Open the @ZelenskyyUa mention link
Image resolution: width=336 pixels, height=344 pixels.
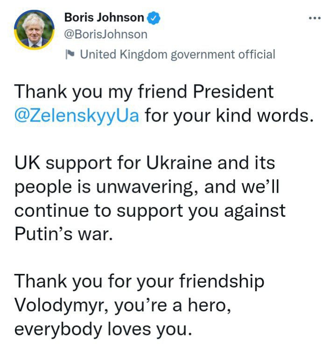tap(77, 115)
